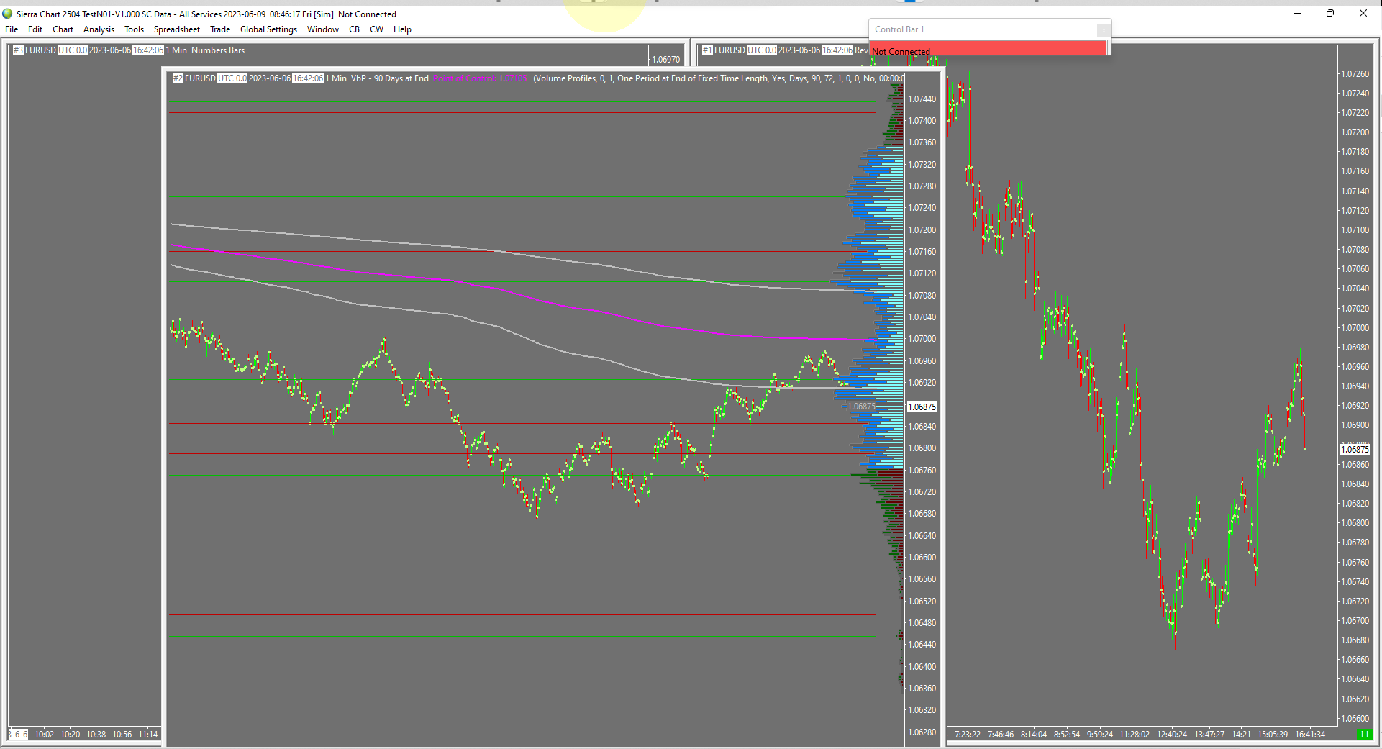
Task: Select the #1 chart number box
Action: 707,50
